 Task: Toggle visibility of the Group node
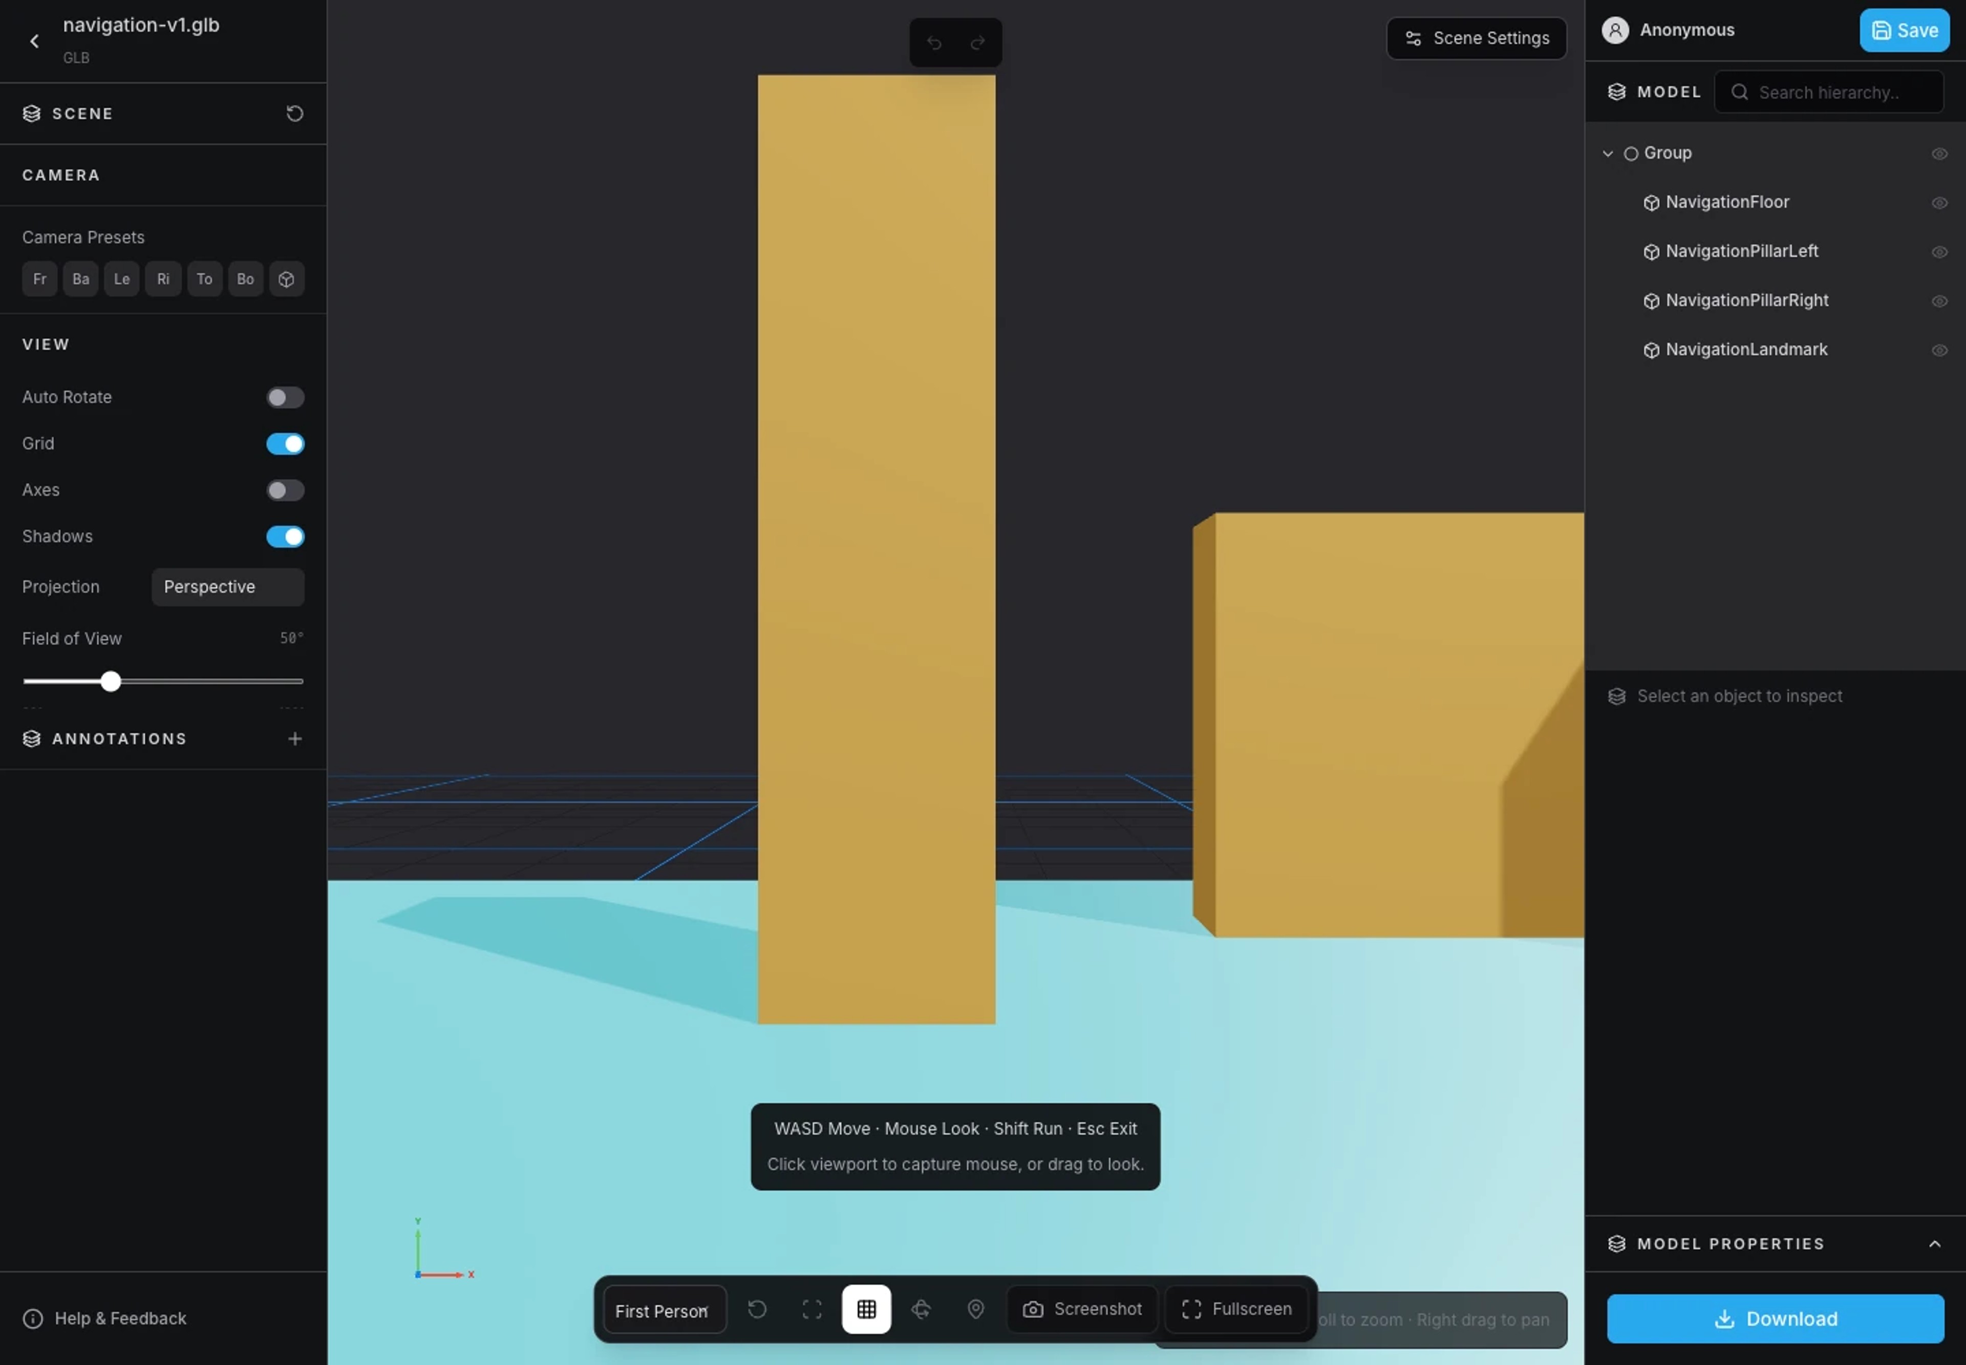pos(1939,154)
